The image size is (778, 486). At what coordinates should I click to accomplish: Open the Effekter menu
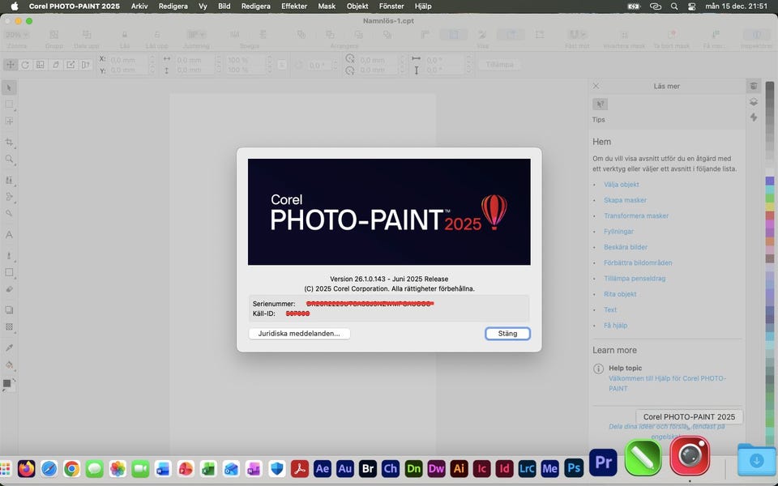294,6
